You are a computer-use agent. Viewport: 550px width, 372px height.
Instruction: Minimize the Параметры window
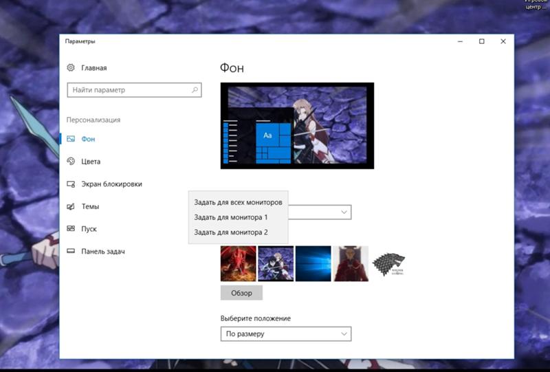(460, 41)
